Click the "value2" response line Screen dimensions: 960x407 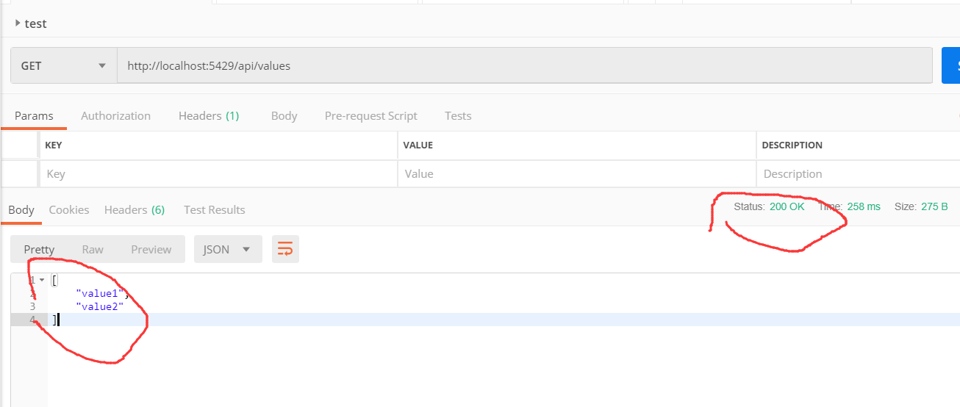click(100, 306)
